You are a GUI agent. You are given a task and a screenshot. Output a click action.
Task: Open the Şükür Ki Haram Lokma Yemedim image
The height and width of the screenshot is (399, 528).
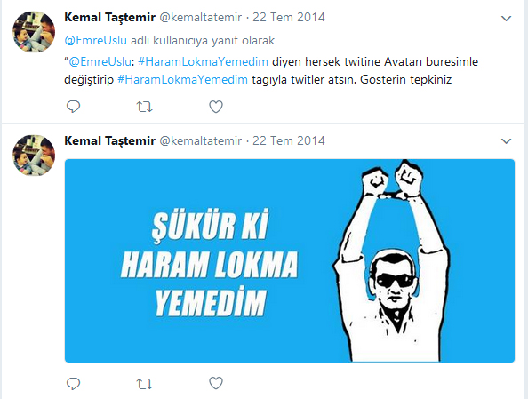coord(290,260)
